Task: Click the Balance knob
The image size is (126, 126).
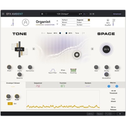Action: coord(20,74)
